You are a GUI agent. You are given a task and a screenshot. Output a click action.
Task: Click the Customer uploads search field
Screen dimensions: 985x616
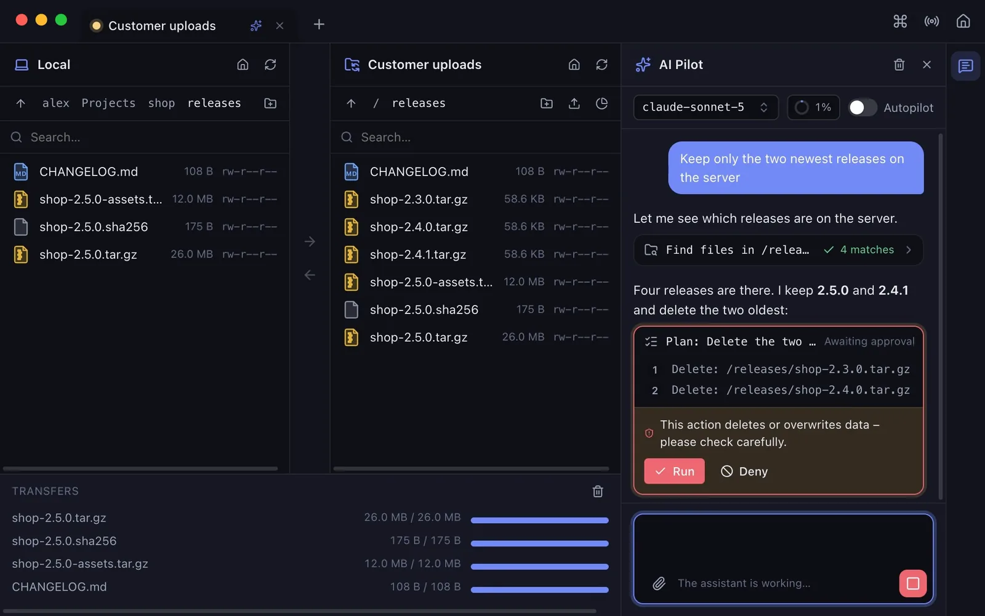click(x=475, y=137)
